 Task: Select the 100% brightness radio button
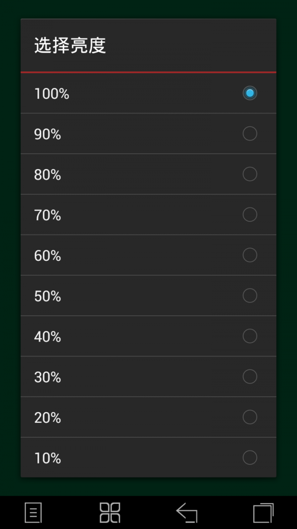tap(249, 93)
